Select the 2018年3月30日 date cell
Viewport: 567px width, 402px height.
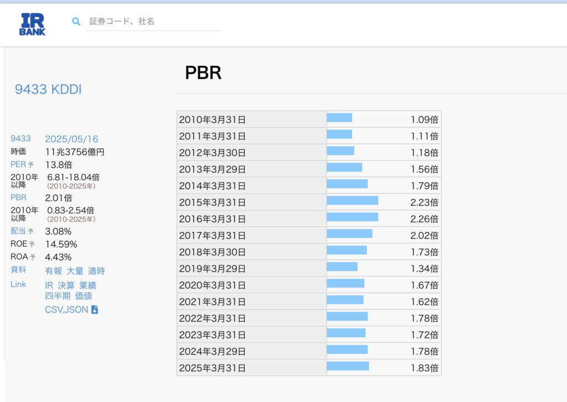(x=252, y=252)
